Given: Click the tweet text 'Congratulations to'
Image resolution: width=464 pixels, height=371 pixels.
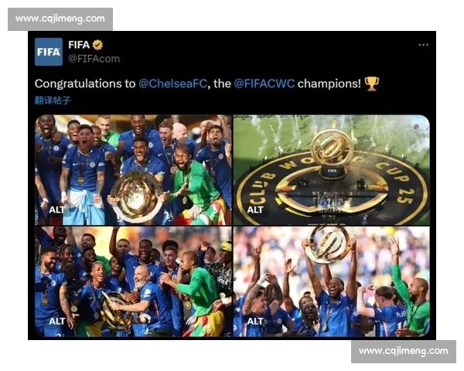Looking at the screenshot, I should click(85, 83).
